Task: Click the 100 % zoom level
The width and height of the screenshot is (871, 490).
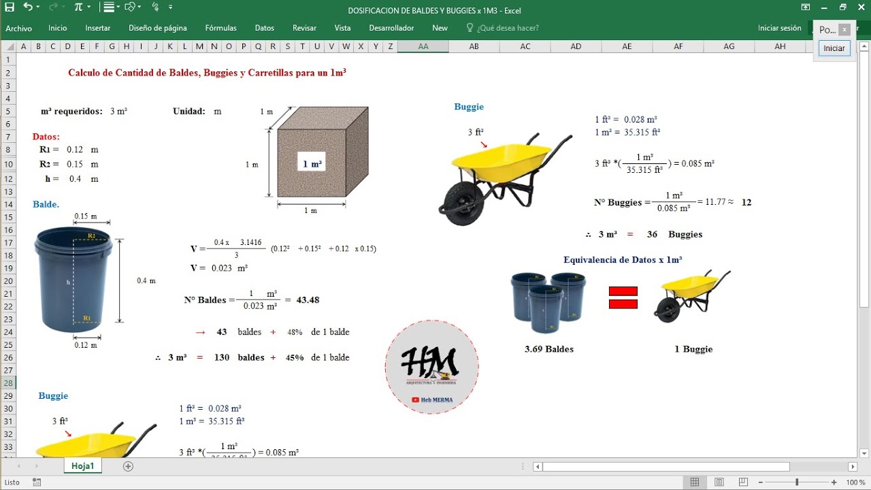Action: point(855,483)
